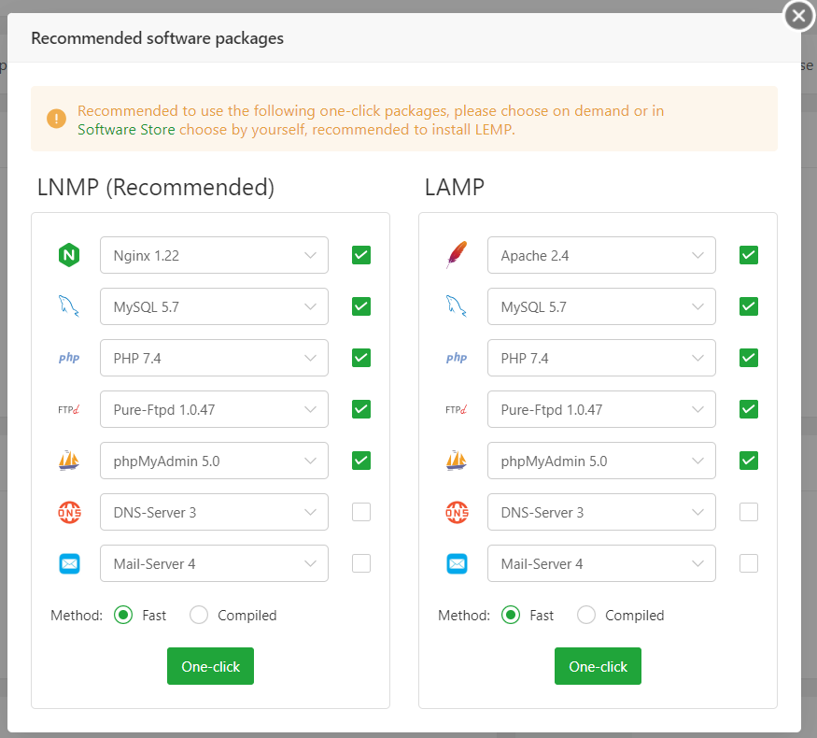Click the DNS-Server icon in LAMP
Viewport: 817px width, 738px height.
click(457, 512)
